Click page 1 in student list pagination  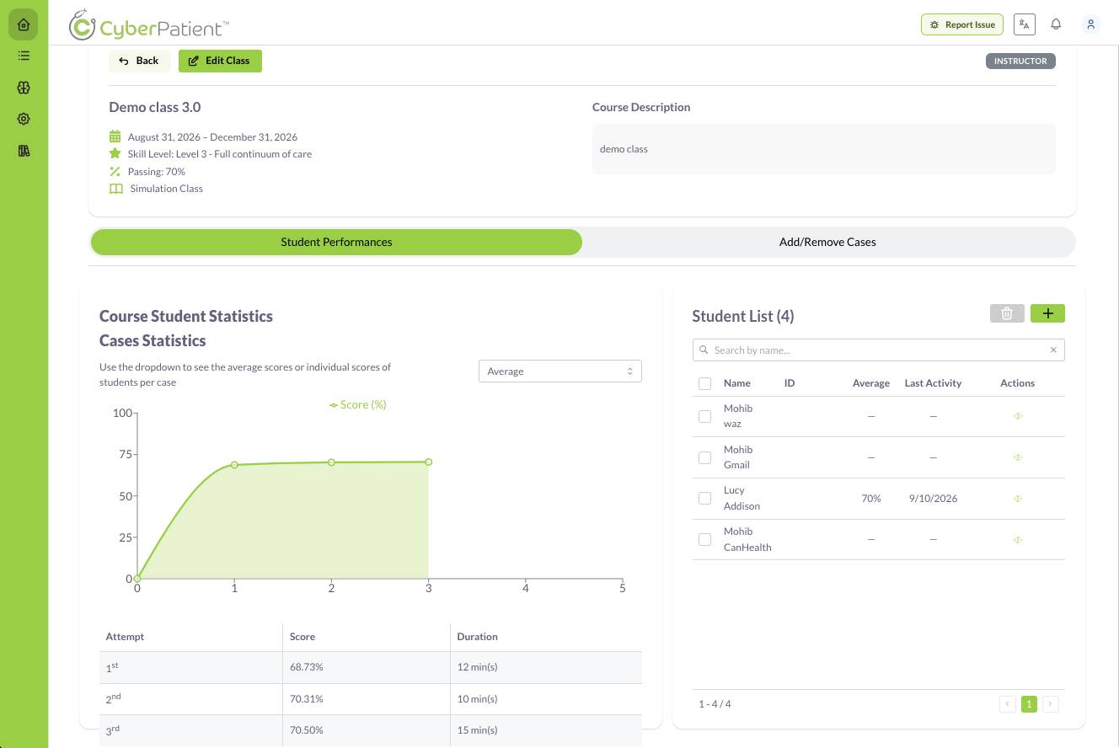[1029, 704]
